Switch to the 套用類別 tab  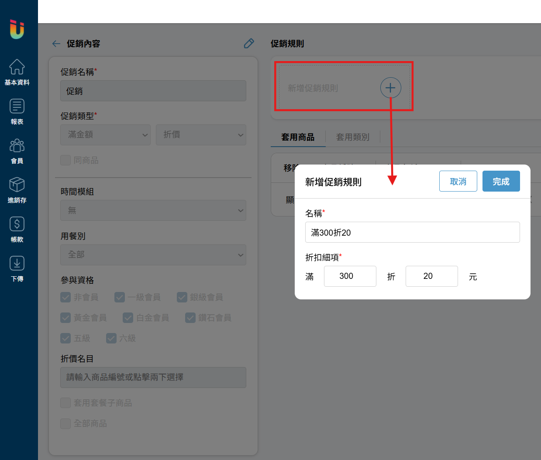click(353, 137)
